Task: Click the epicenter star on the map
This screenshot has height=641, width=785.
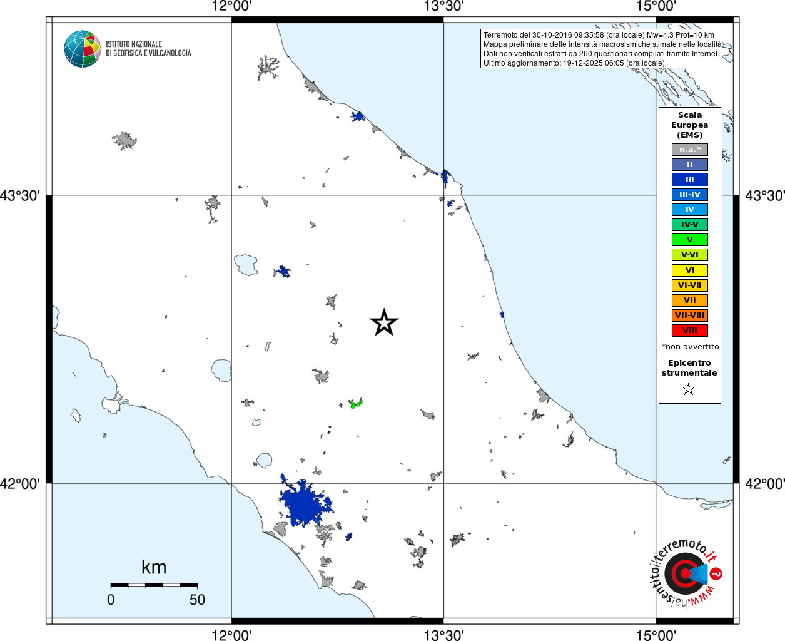Action: (384, 322)
